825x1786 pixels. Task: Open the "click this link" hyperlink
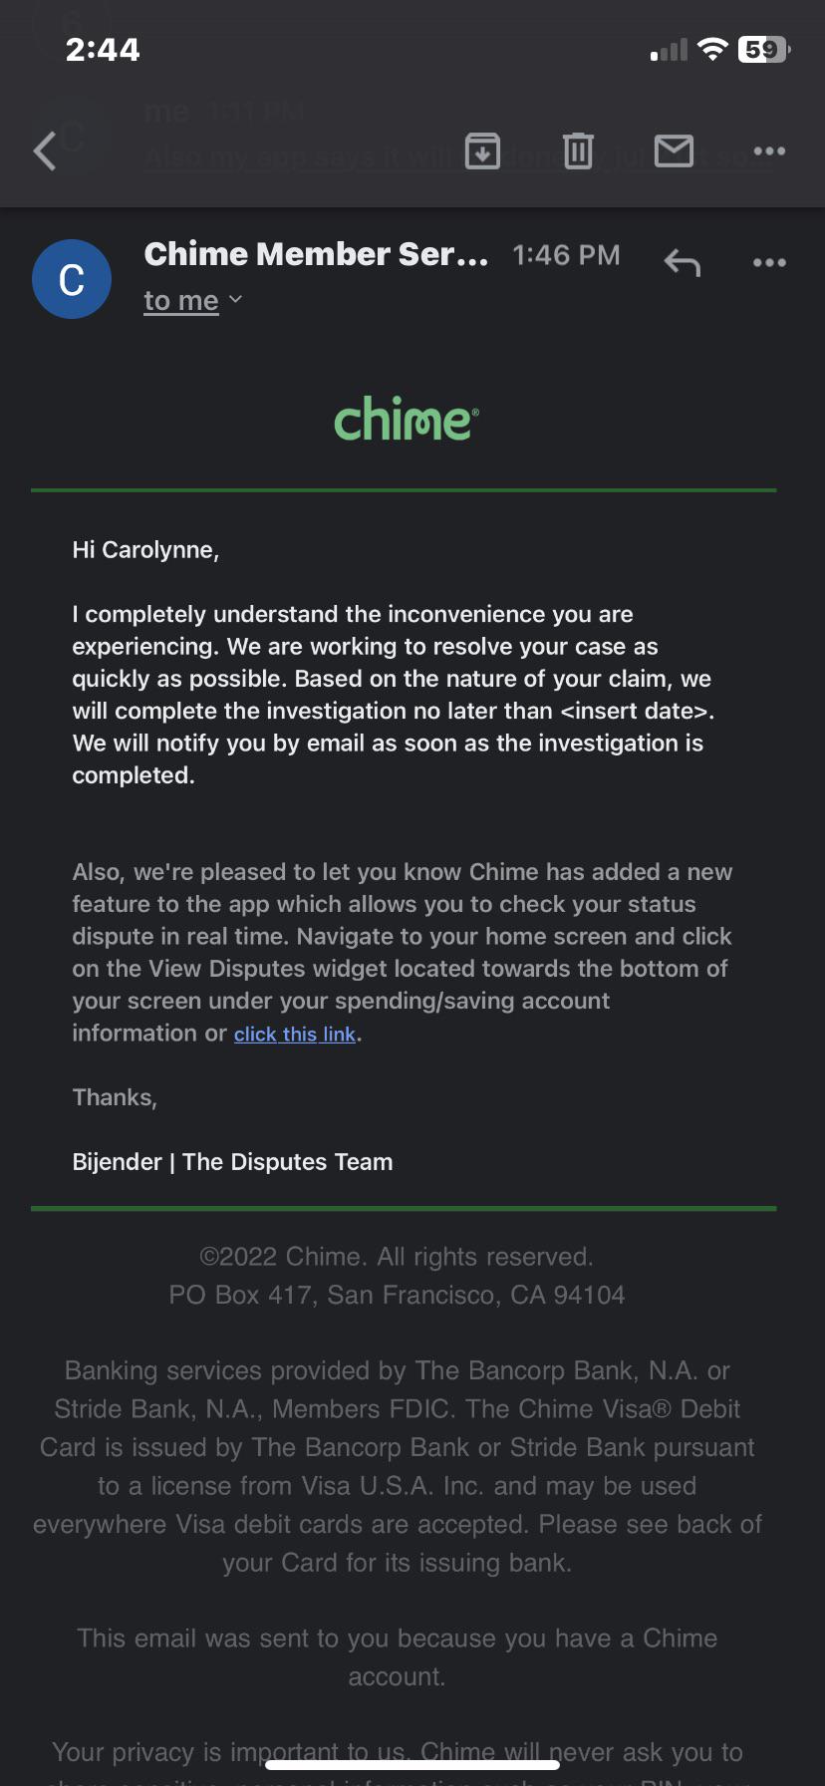295,1035
